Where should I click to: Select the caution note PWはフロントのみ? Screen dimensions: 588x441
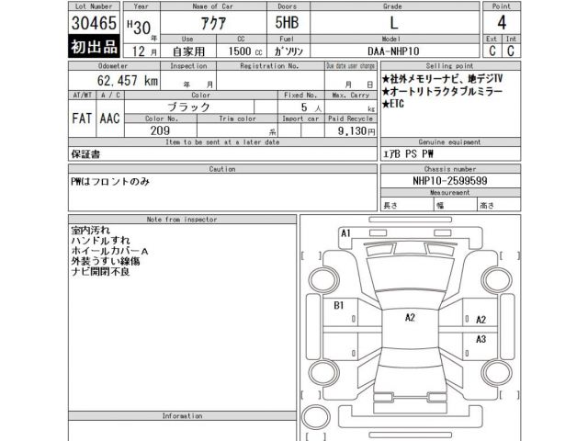[x=110, y=182]
